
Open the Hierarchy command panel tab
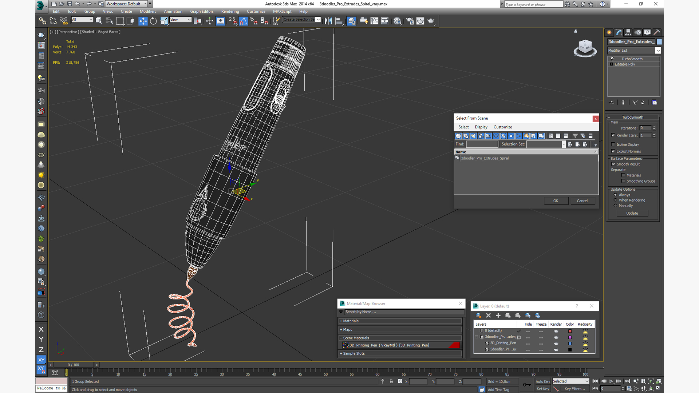628,32
